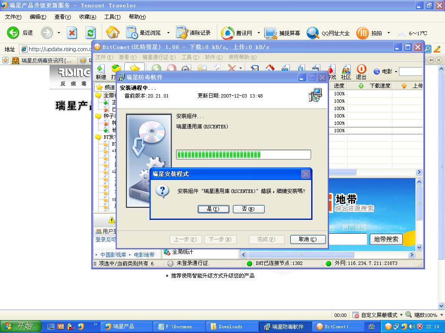Open the Forward history dropdown arrow
The image size is (445, 333).
[59, 33]
